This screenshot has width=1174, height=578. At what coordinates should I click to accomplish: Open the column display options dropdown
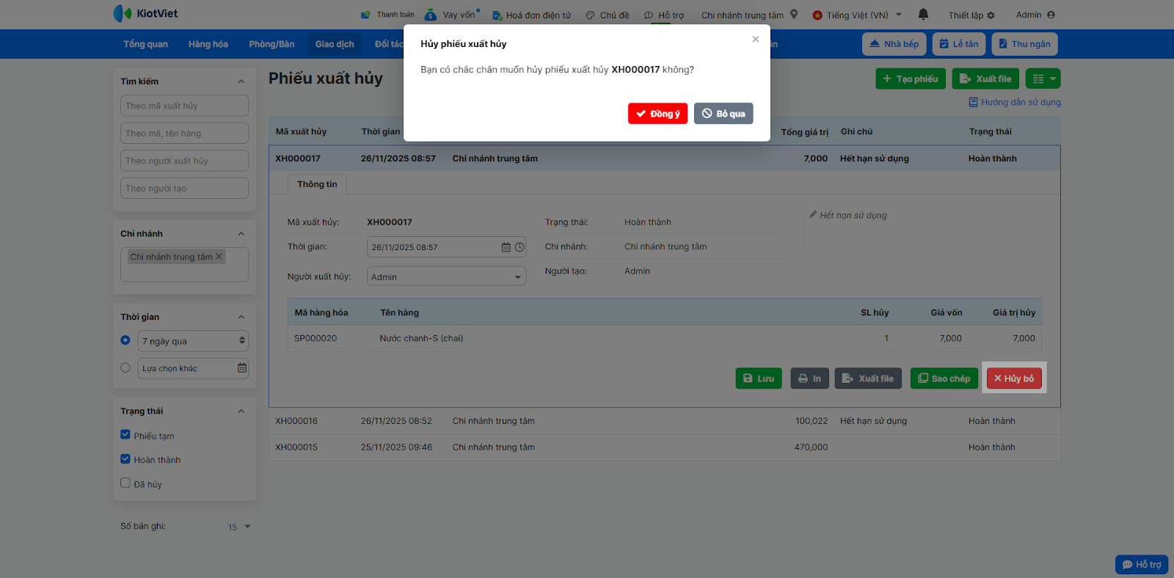click(x=1043, y=78)
